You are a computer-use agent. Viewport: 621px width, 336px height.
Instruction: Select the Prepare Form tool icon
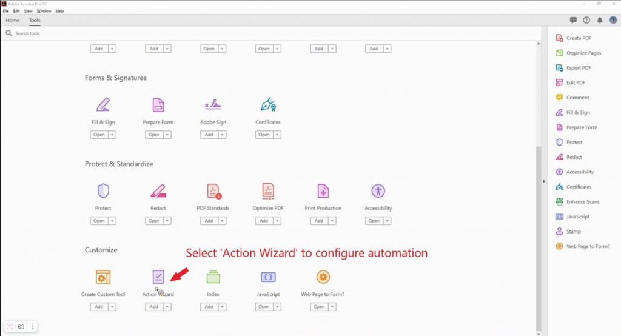[x=158, y=105]
